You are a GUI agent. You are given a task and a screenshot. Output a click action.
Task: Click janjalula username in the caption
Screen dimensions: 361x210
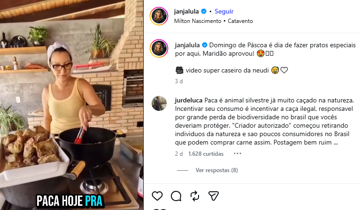(x=187, y=45)
